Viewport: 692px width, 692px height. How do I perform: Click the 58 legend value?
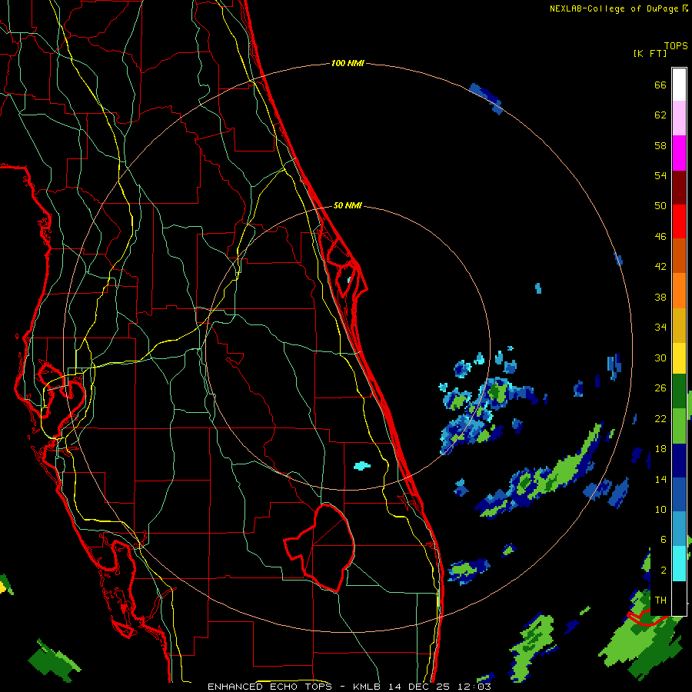click(x=660, y=145)
